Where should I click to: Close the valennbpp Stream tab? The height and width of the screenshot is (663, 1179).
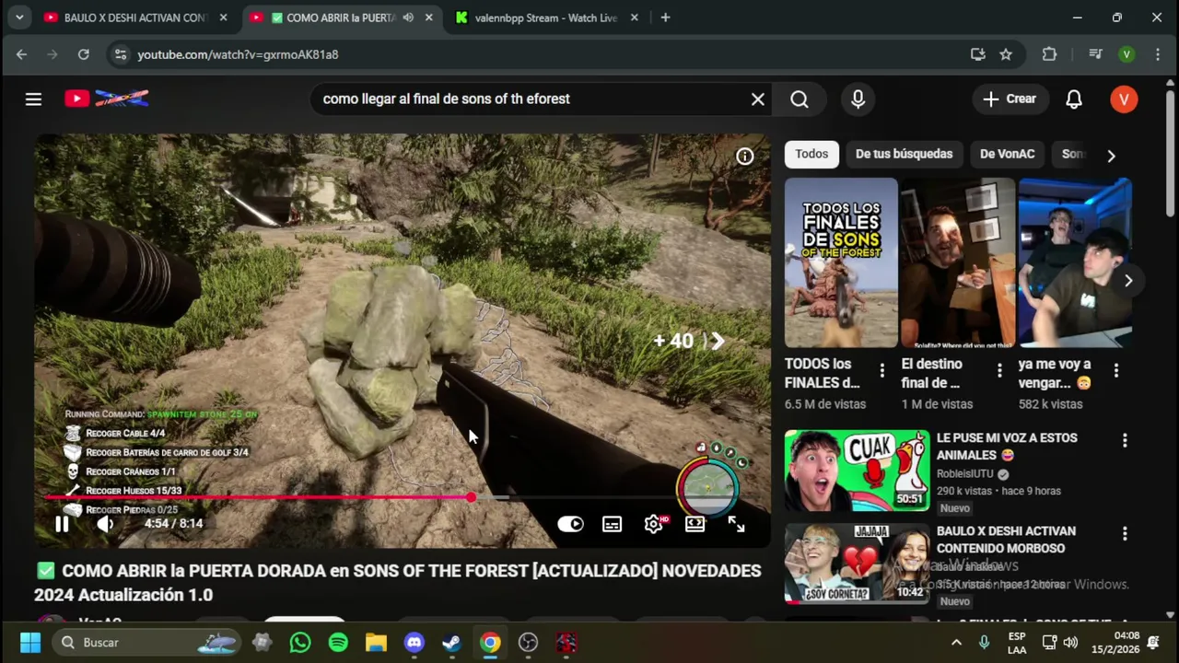(x=634, y=17)
